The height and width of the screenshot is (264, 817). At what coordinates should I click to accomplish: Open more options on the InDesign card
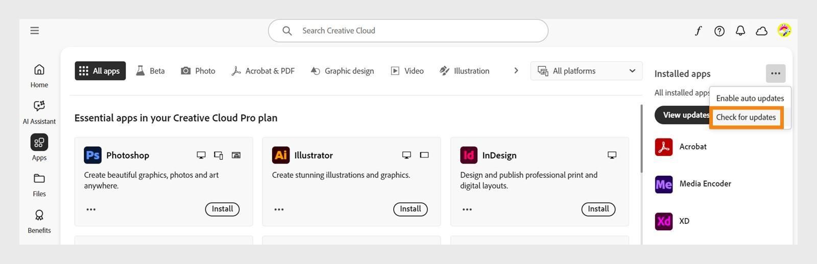coord(467,209)
